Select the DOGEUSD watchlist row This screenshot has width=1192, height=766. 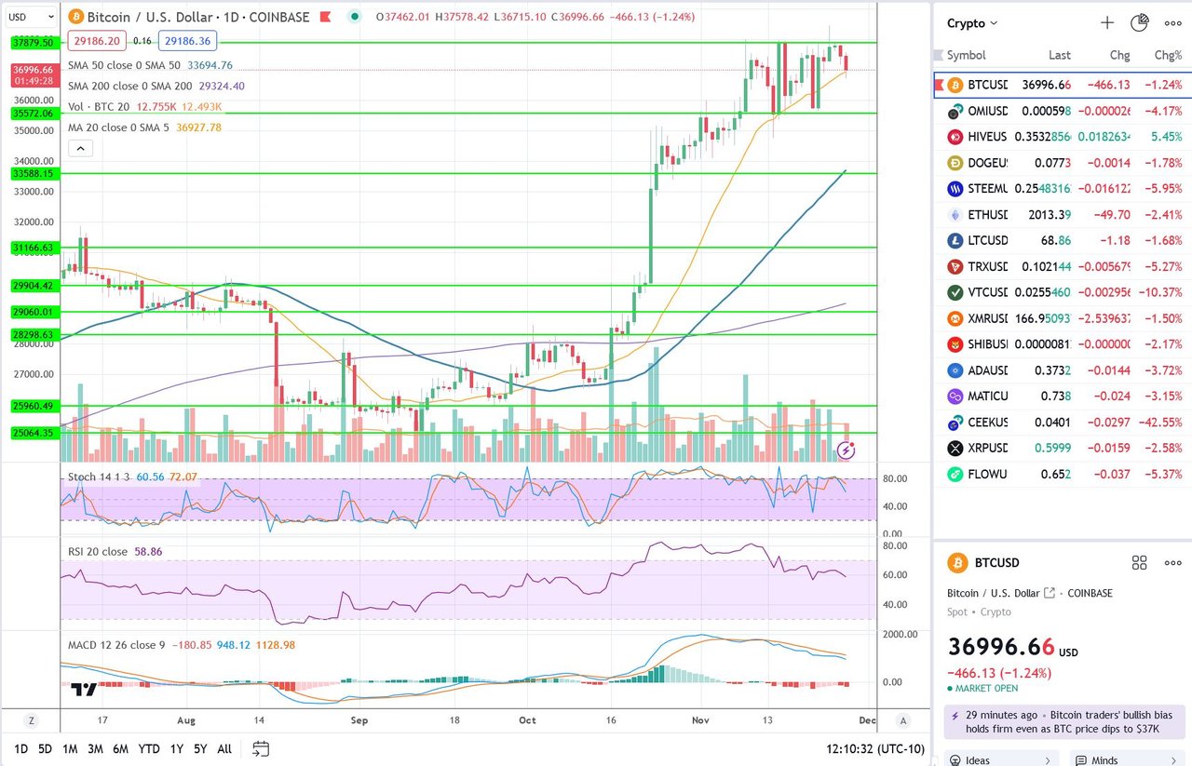click(x=1063, y=163)
